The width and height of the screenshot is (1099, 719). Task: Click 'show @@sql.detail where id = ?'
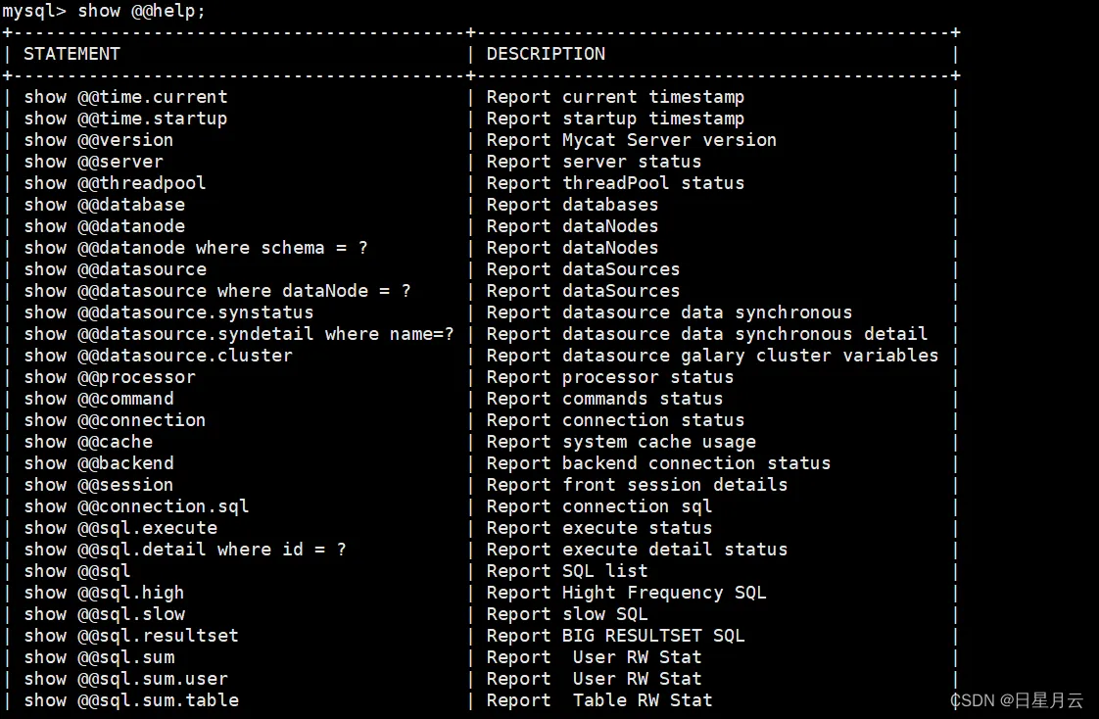point(185,550)
